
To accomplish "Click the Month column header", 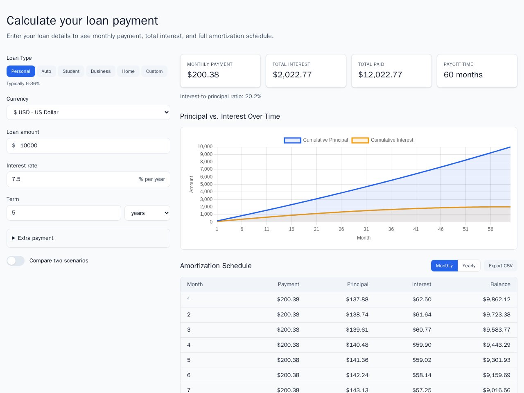I will tap(195, 285).
